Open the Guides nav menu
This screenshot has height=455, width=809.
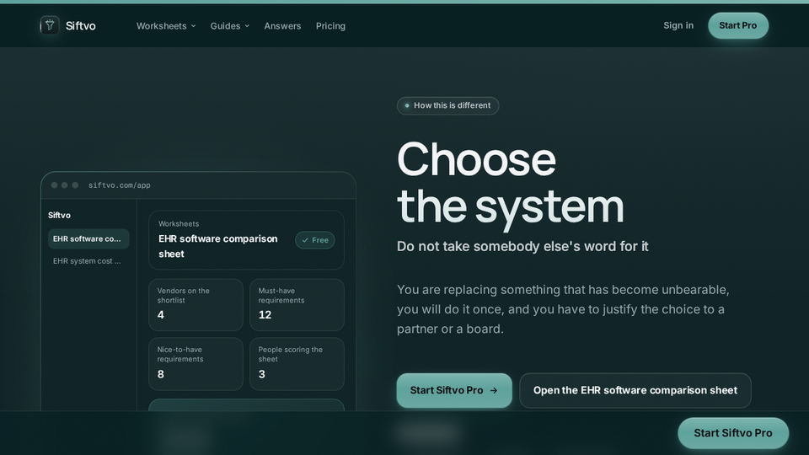coord(230,26)
